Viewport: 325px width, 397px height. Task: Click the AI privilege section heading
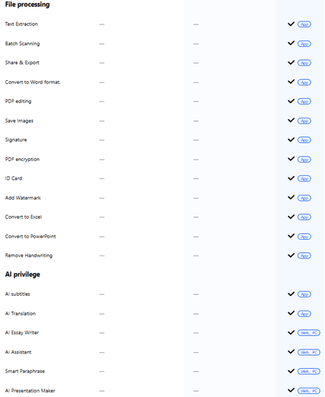22,274
